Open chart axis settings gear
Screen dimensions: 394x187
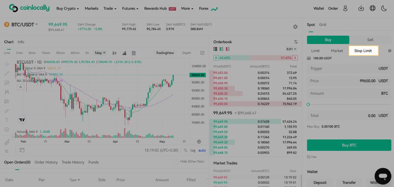point(199,142)
